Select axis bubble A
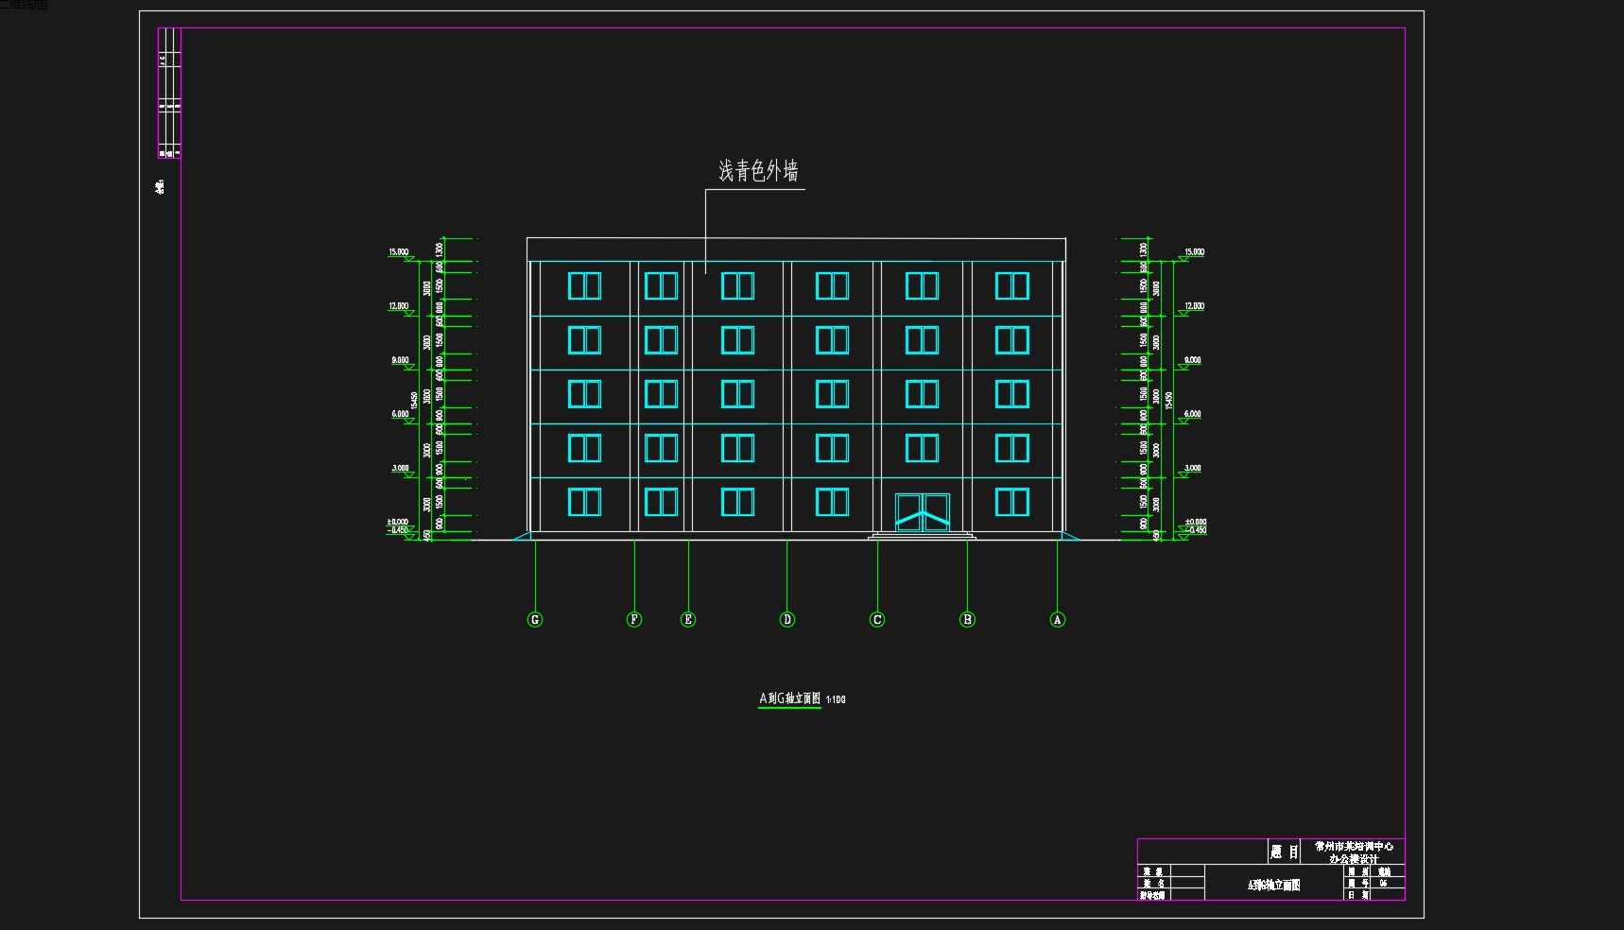The image size is (1624, 930). click(1058, 620)
